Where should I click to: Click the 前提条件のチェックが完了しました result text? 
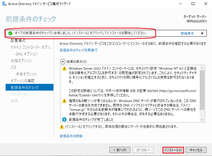91,119
